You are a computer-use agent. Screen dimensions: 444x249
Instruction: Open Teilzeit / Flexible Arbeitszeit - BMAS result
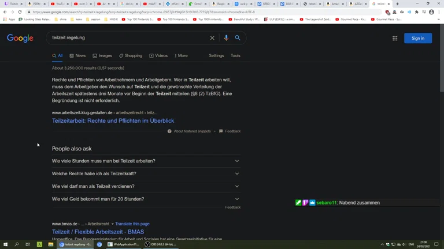pos(98,232)
